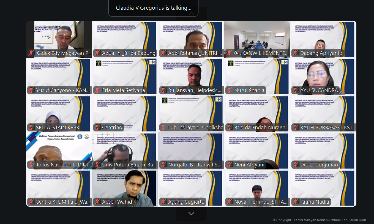374x224 pixels.
Task: Click the SELLA_STAIN KEPRI name label
Action: coord(58,128)
